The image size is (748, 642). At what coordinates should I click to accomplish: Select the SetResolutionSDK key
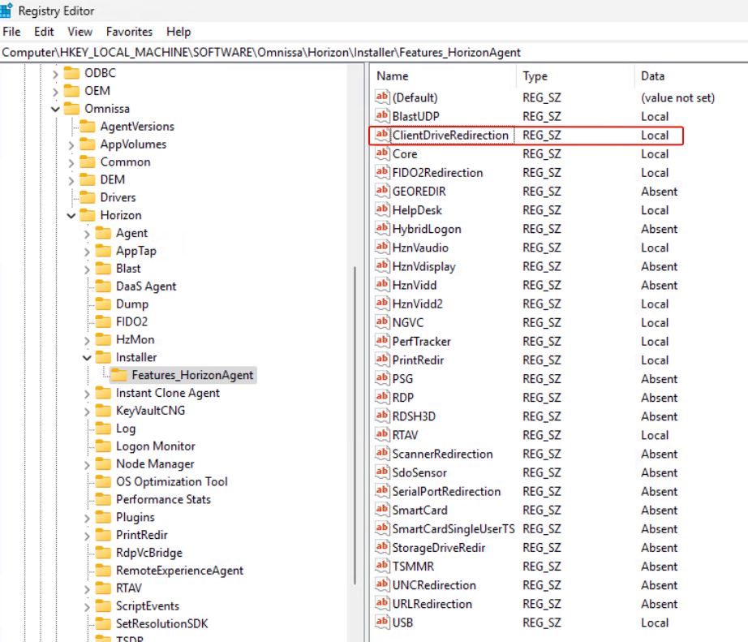coord(161,624)
